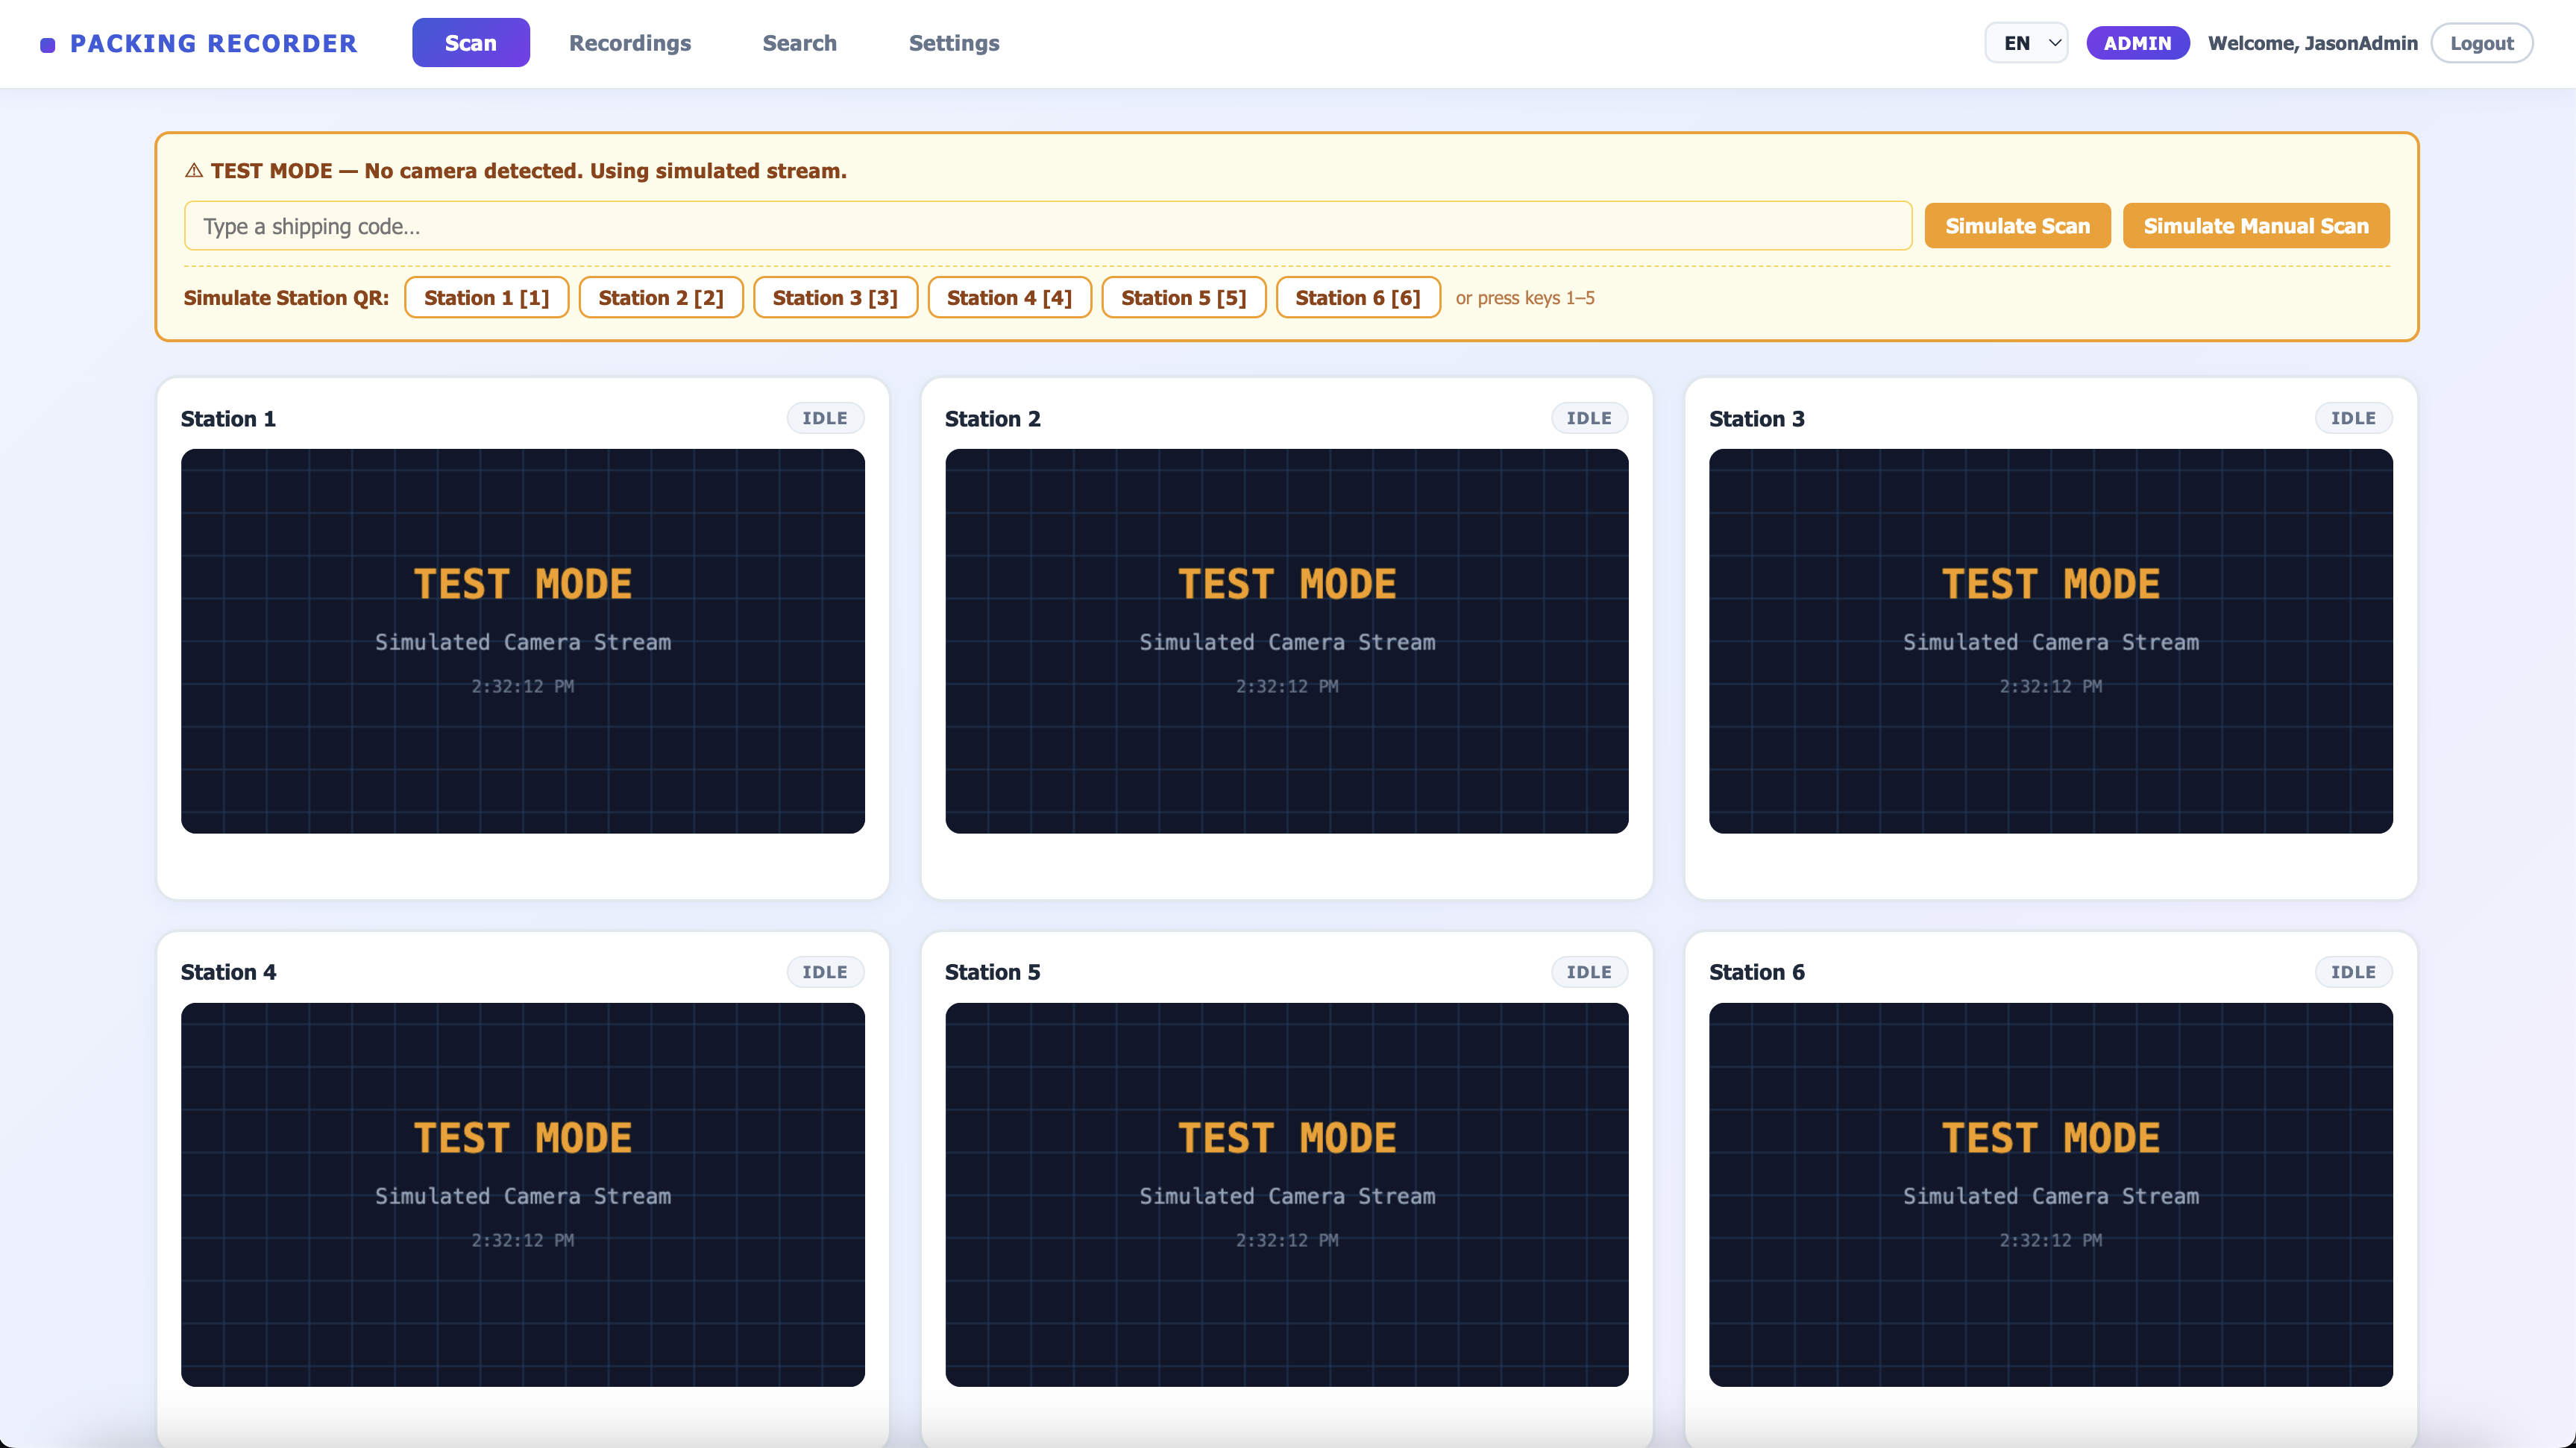Click the Simulate Manual Scan button

tap(2256, 226)
